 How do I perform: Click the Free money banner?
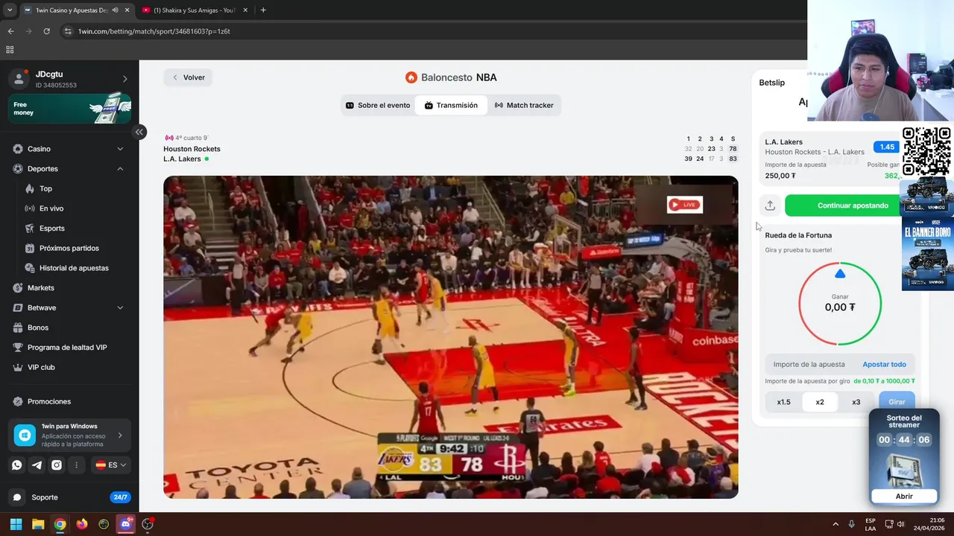click(69, 109)
